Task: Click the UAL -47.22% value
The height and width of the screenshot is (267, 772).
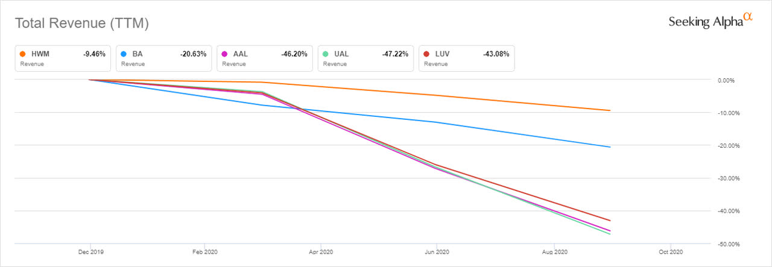Action: 396,54
